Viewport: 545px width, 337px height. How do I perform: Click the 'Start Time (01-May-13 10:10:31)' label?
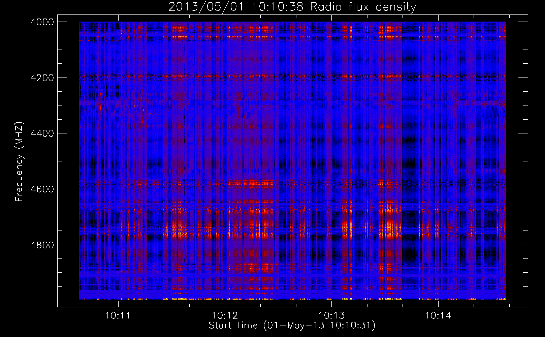click(292, 326)
